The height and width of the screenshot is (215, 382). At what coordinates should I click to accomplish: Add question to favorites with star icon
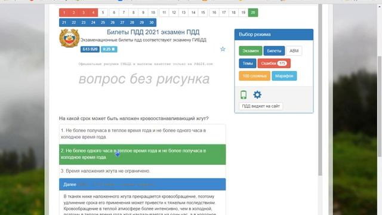[223, 49]
